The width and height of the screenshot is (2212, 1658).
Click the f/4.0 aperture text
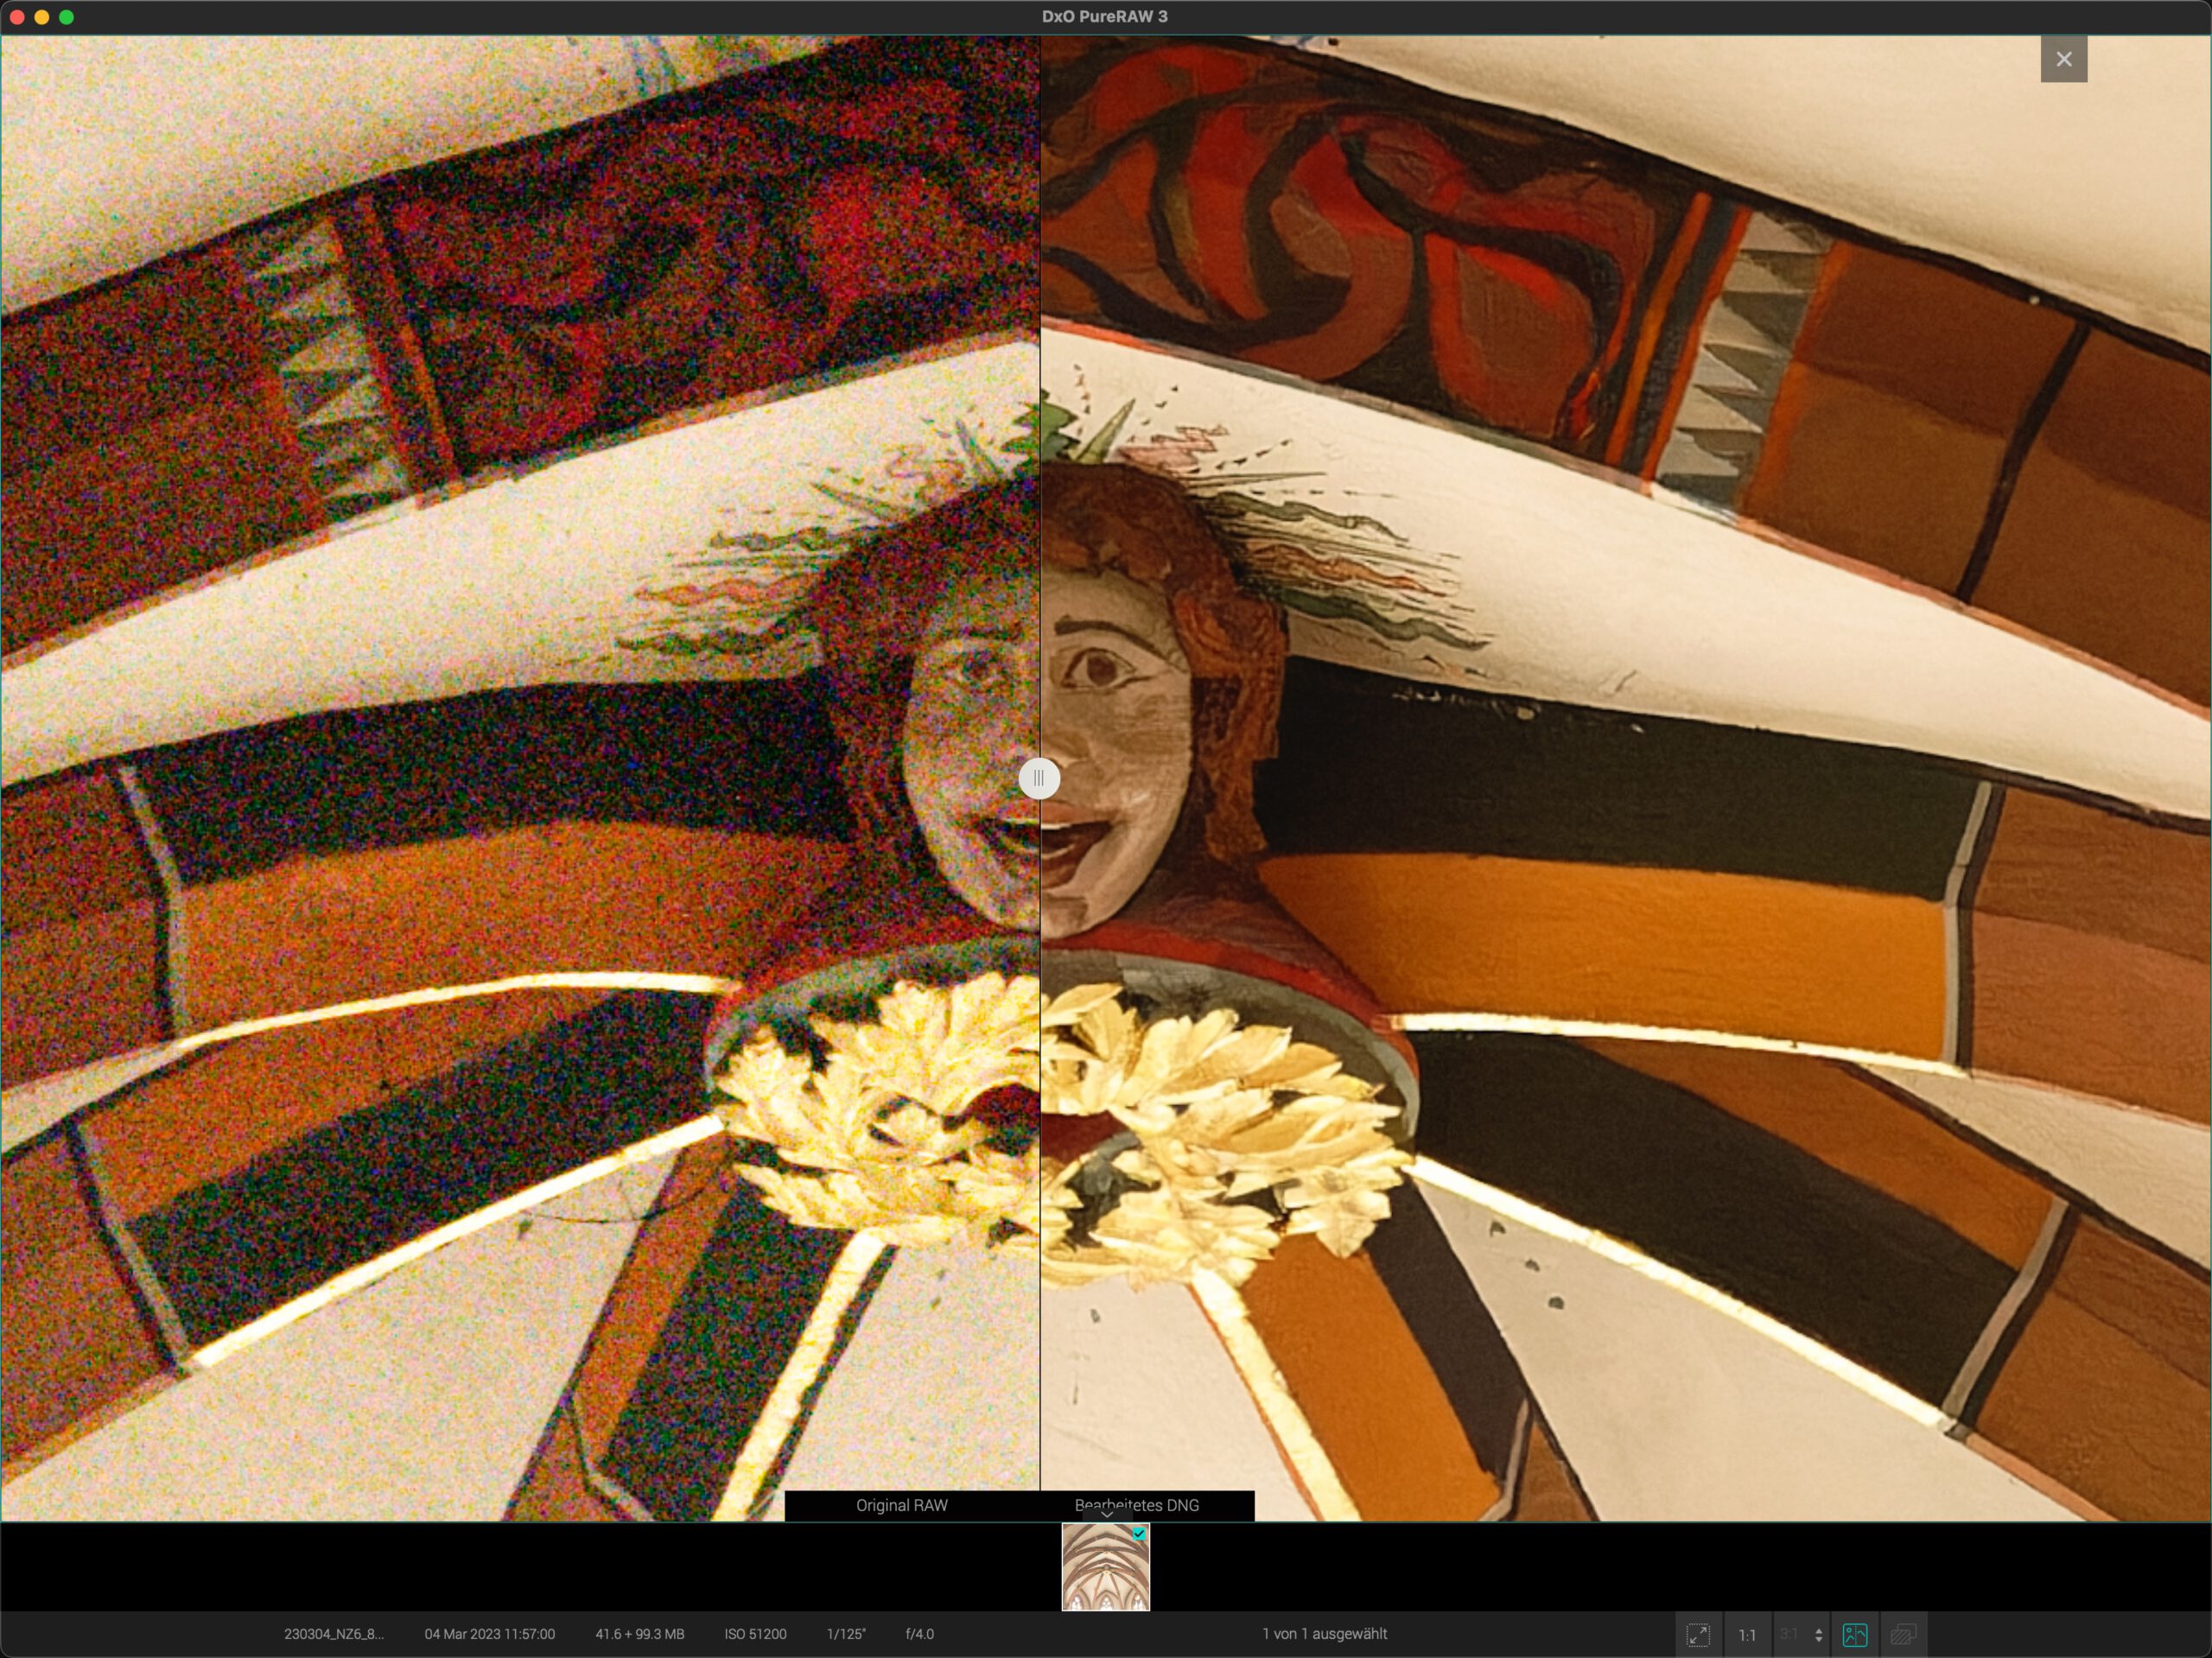919,1634
